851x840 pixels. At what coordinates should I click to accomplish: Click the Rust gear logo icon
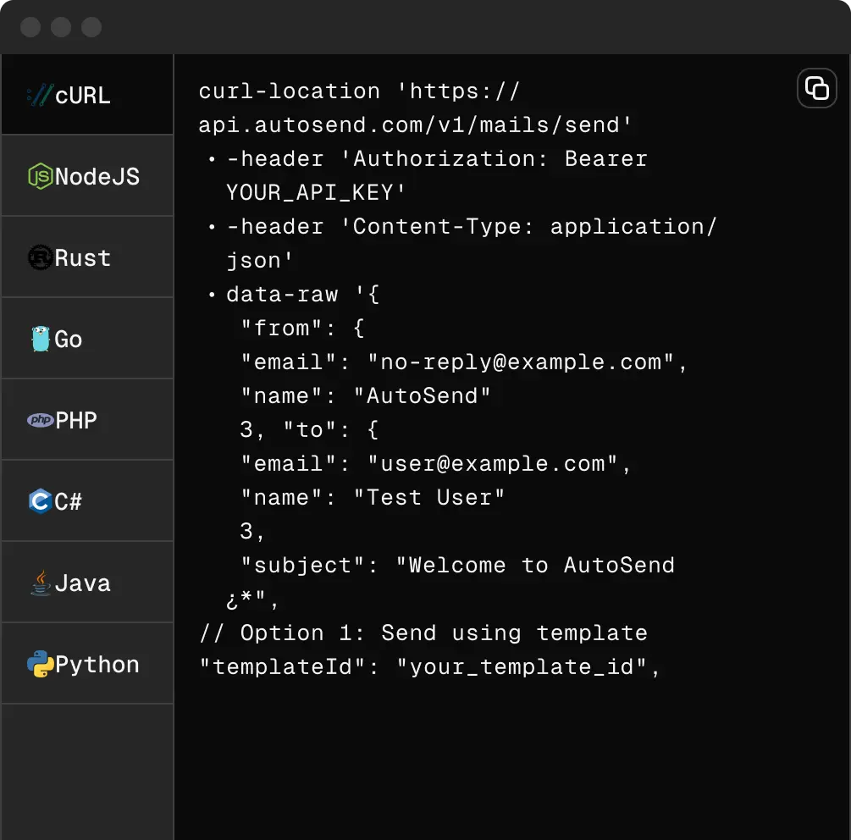(x=40, y=257)
